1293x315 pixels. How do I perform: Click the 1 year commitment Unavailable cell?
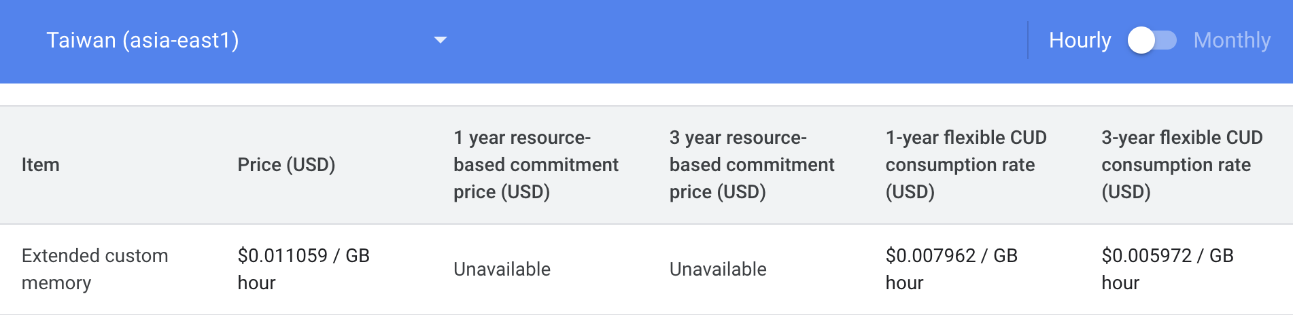coord(502,270)
